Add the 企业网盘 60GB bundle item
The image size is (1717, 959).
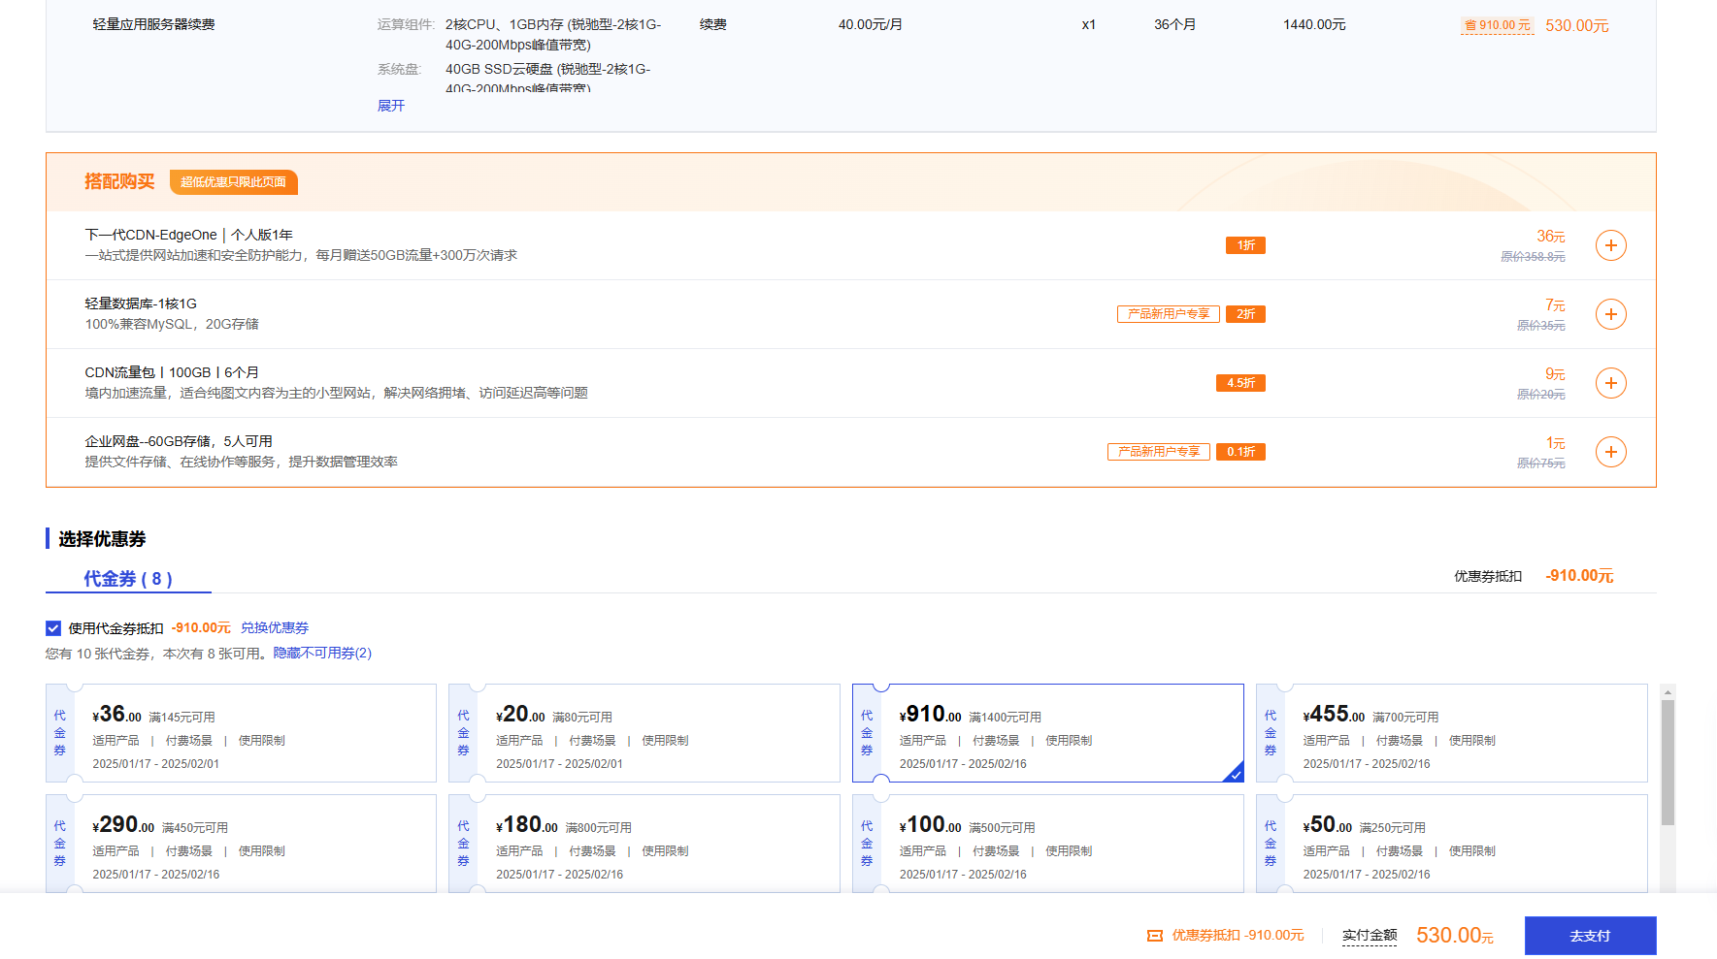[x=1610, y=452]
